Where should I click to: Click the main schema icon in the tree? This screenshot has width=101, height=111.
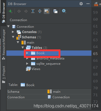point(24,43)
